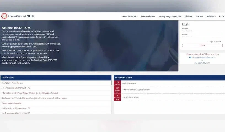Click the Password input field
Viewport: 225px width, 132px height.
pos(202,37)
